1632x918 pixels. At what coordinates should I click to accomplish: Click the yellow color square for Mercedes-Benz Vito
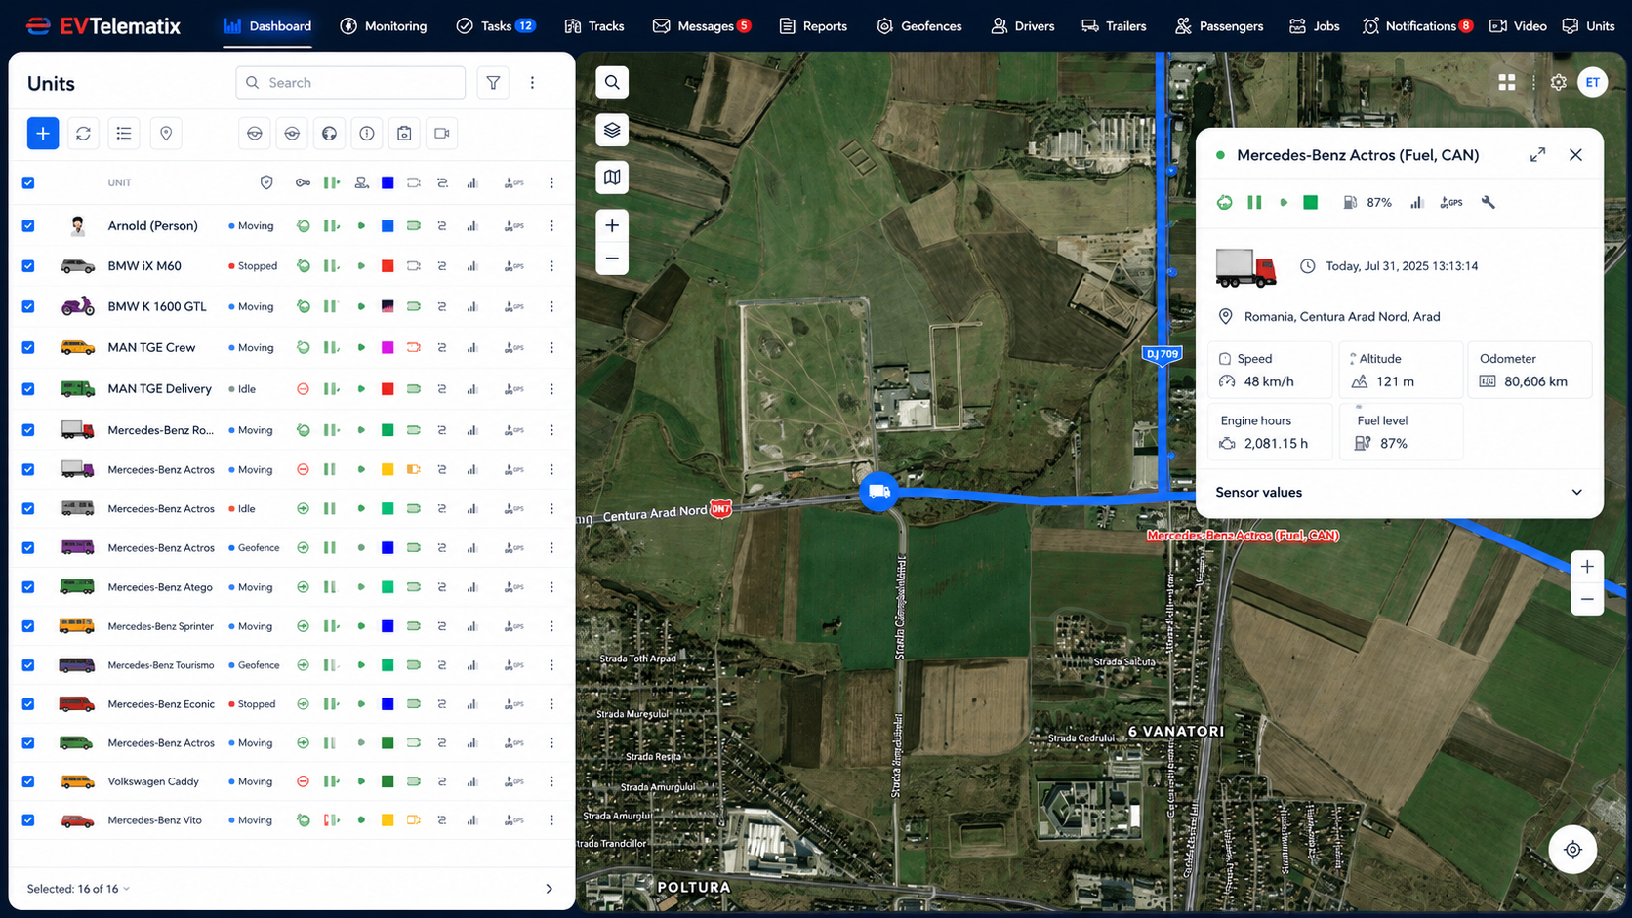pyautogui.click(x=388, y=820)
